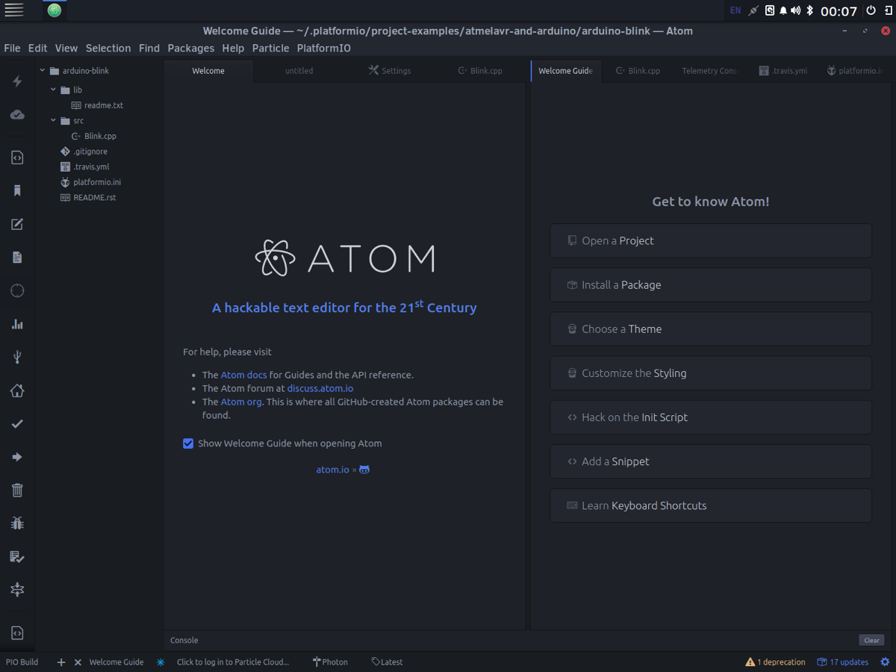The image size is (896, 672).
Task: Click the gear-star icon in left toolbar
Action: tap(17, 590)
